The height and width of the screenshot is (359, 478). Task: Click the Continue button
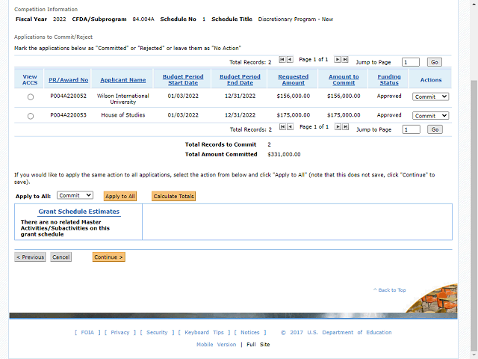coord(108,257)
